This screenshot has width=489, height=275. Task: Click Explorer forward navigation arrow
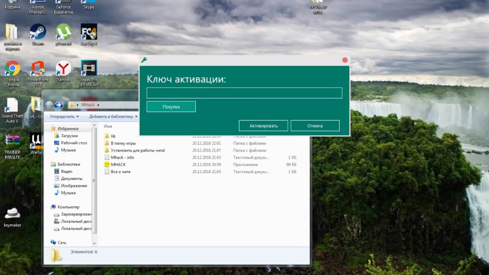[x=58, y=105]
